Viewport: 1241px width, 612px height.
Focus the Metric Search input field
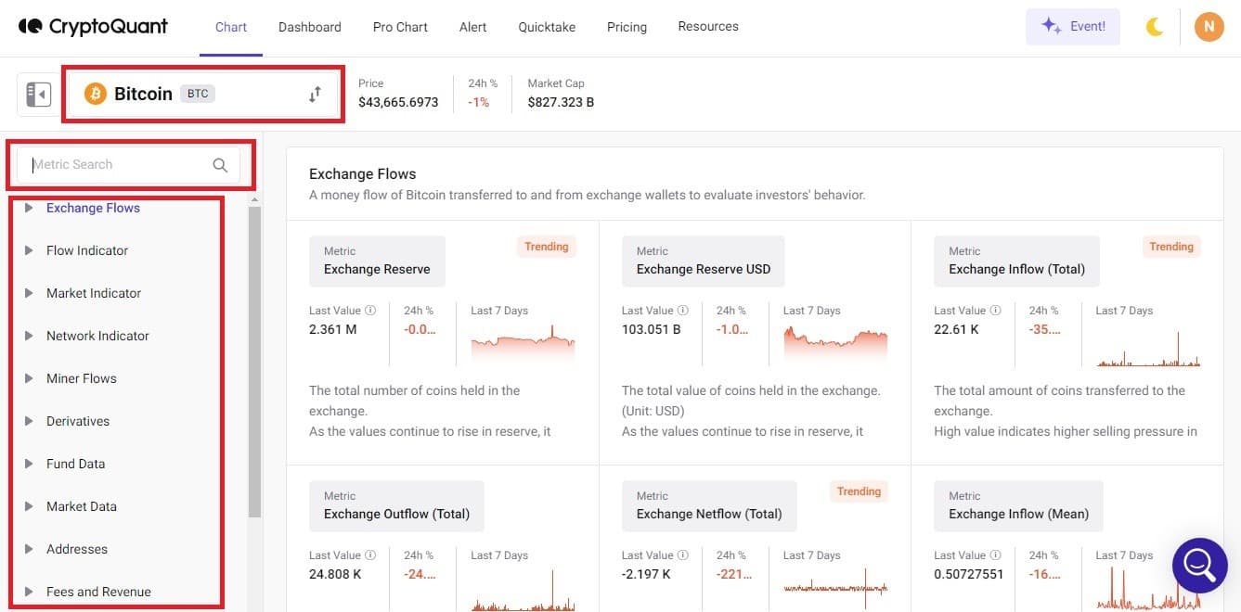point(128,165)
